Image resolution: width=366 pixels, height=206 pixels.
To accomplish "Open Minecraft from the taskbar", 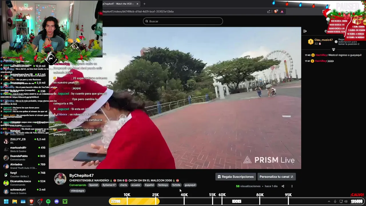I will (65, 201).
